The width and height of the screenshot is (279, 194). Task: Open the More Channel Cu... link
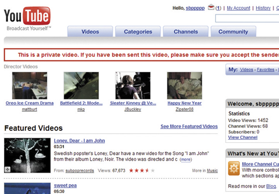pyautogui.click(x=260, y=164)
